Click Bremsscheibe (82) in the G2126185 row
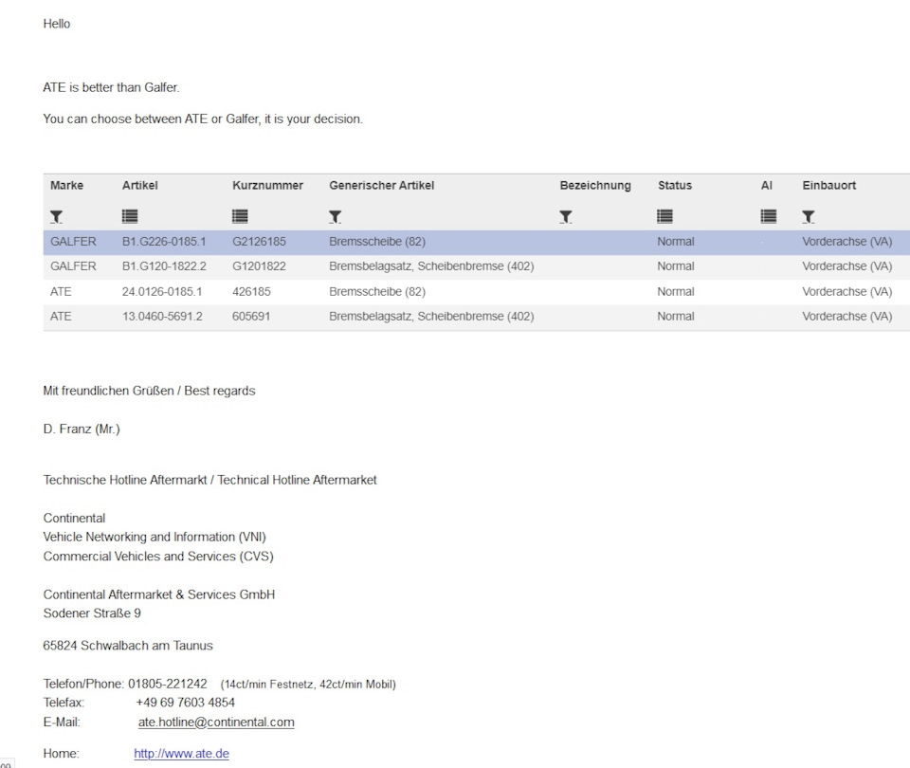 [377, 242]
